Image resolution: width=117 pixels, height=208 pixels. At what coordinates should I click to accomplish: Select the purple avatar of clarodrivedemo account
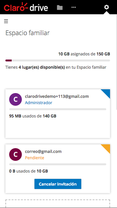(16, 99)
